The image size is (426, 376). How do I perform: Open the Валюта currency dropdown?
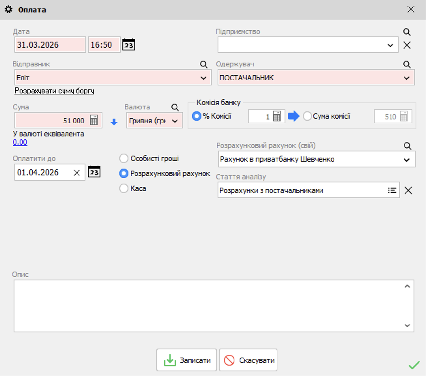tap(175, 121)
